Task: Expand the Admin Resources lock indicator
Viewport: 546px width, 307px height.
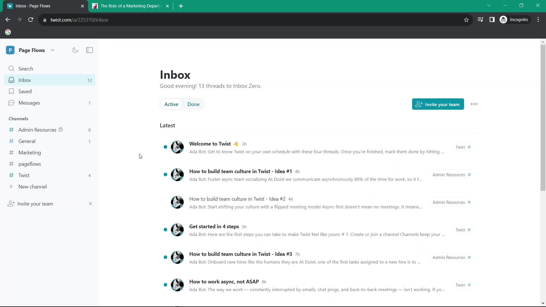Action: [61, 129]
